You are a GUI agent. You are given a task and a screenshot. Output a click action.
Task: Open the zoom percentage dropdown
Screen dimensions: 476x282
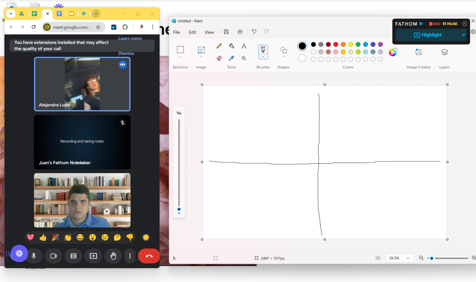pos(408,258)
